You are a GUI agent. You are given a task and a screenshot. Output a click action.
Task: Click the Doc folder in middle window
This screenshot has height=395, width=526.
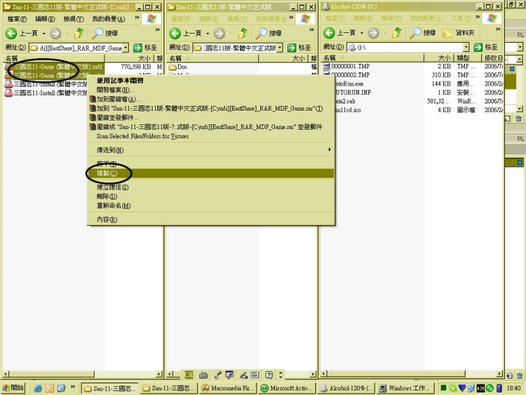(178, 67)
